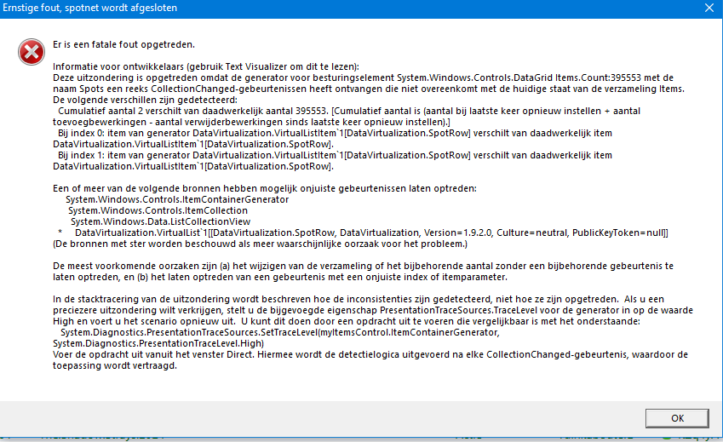Click the line 'Informatie voor ontwikkelaars'
This screenshot has height=442, width=723.
pos(205,66)
